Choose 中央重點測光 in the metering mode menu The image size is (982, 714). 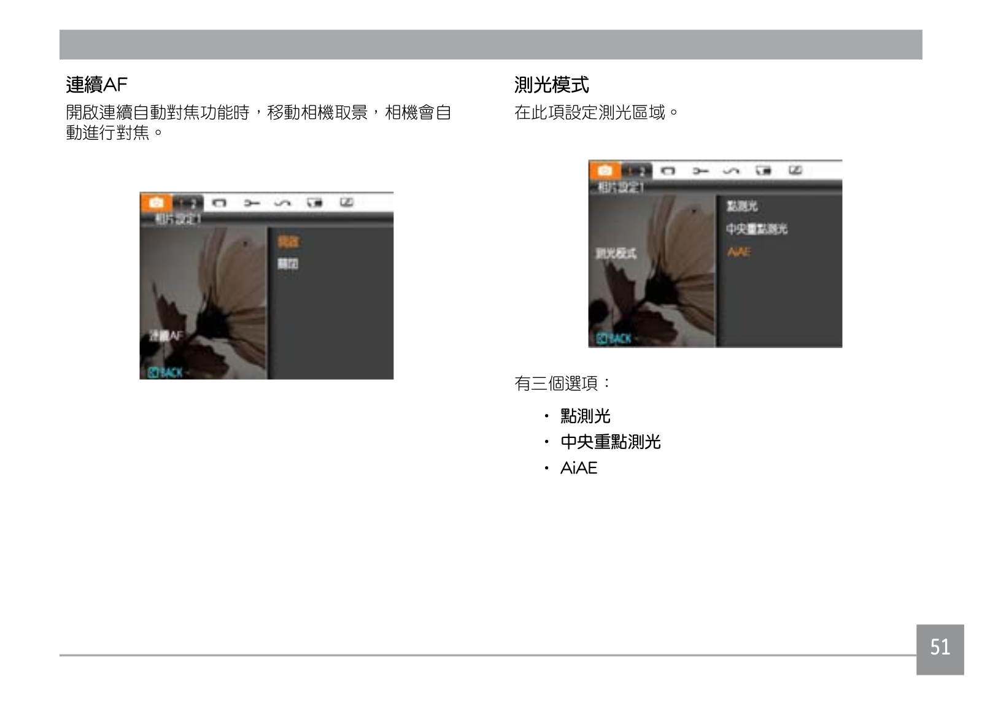[x=757, y=229]
